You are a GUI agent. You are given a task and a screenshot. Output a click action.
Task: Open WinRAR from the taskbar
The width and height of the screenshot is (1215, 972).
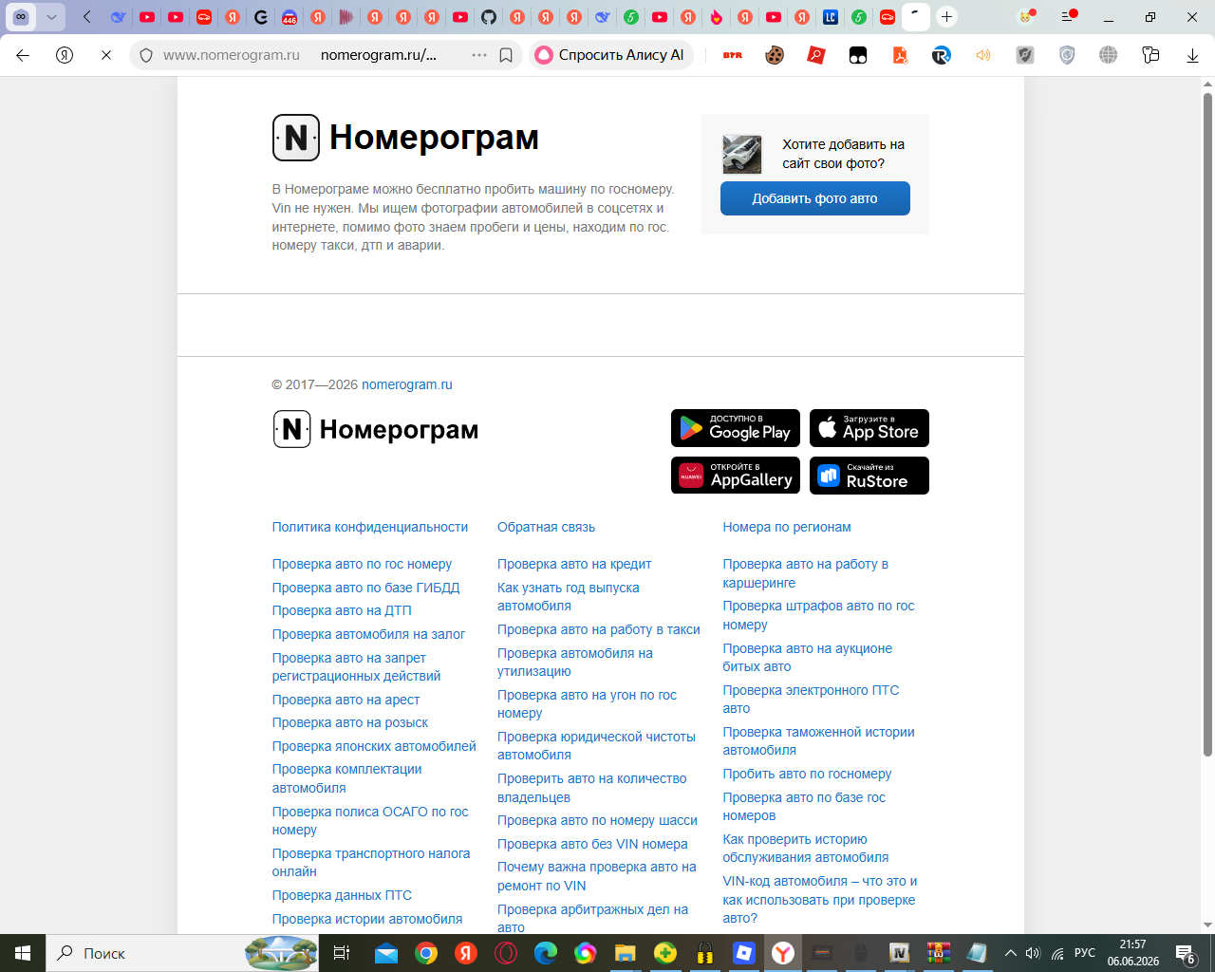point(939,953)
